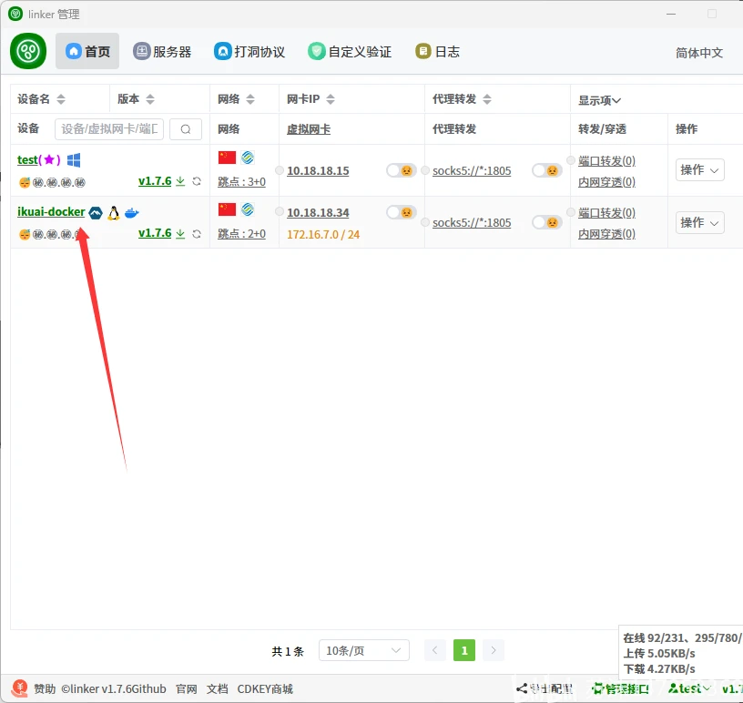Expand the 操作 dropdown for the test row
This screenshot has height=703, width=743.
point(699,169)
